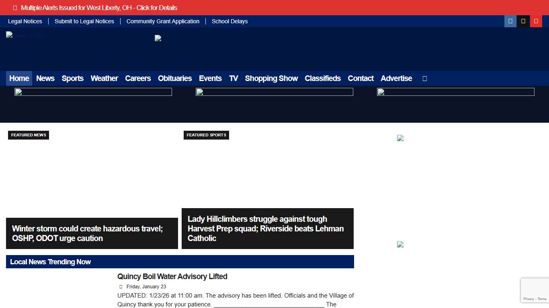This screenshot has height=308, width=549.
Task: Click the icon right of Advertise in navigation
Action: (424, 79)
